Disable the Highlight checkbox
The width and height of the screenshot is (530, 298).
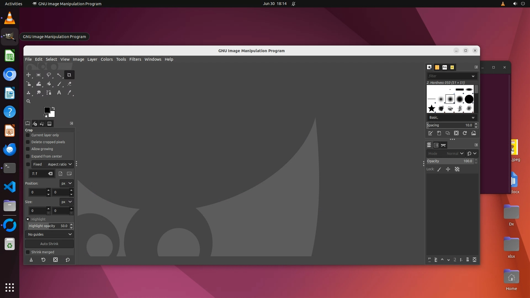pyautogui.click(x=28, y=219)
